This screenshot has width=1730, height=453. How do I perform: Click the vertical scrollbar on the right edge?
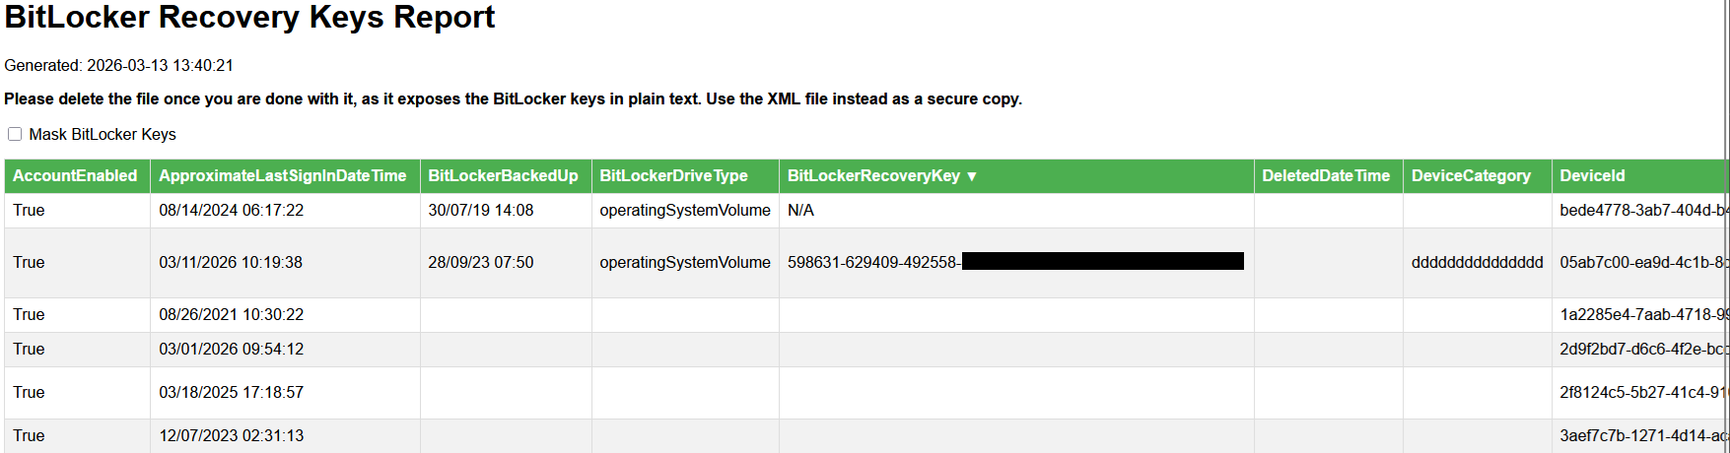tap(1726, 226)
